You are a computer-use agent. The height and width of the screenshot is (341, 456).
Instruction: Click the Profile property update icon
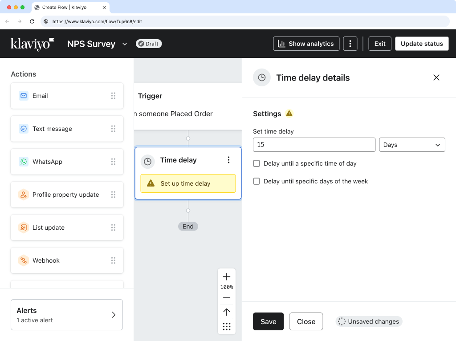click(x=23, y=195)
